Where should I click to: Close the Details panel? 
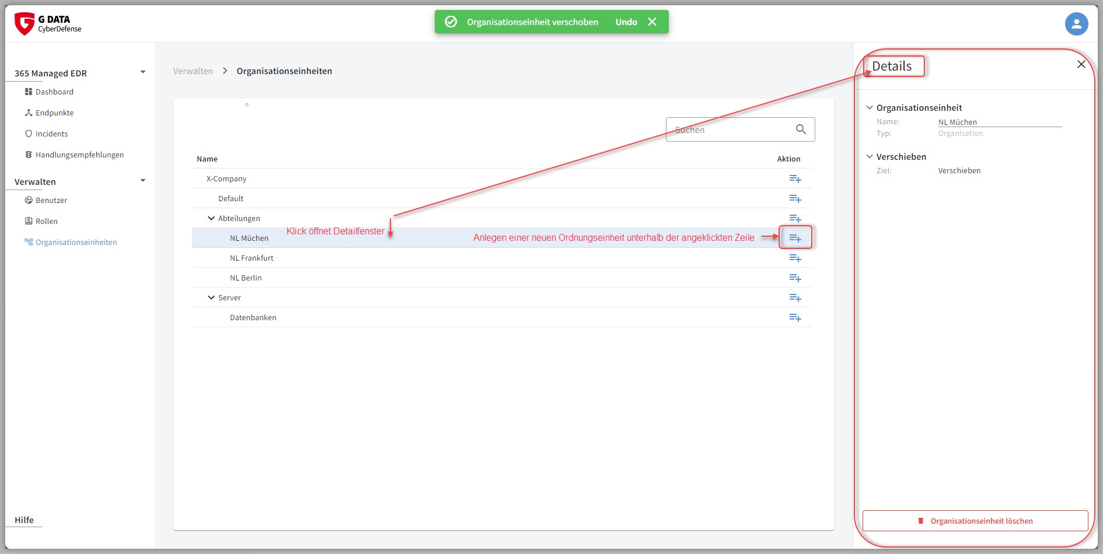point(1081,64)
